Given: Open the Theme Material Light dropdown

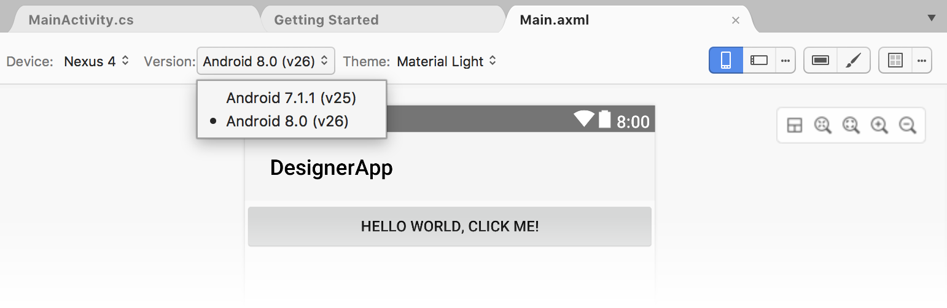Looking at the screenshot, I should [446, 61].
